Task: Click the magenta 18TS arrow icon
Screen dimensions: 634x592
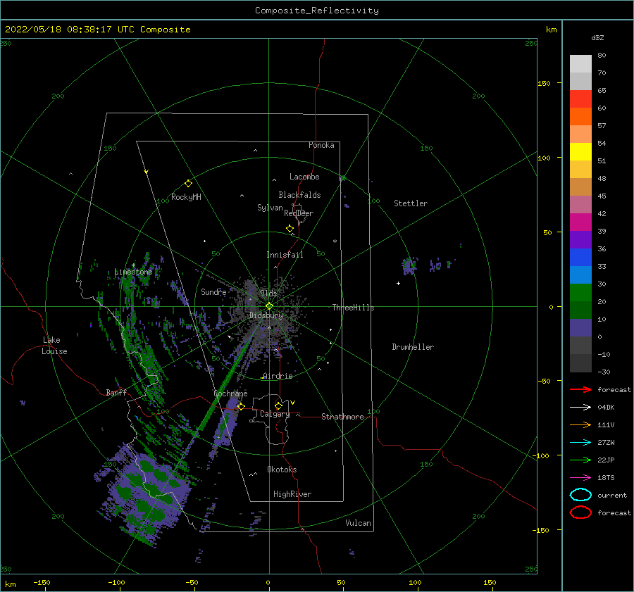Action: [x=580, y=478]
